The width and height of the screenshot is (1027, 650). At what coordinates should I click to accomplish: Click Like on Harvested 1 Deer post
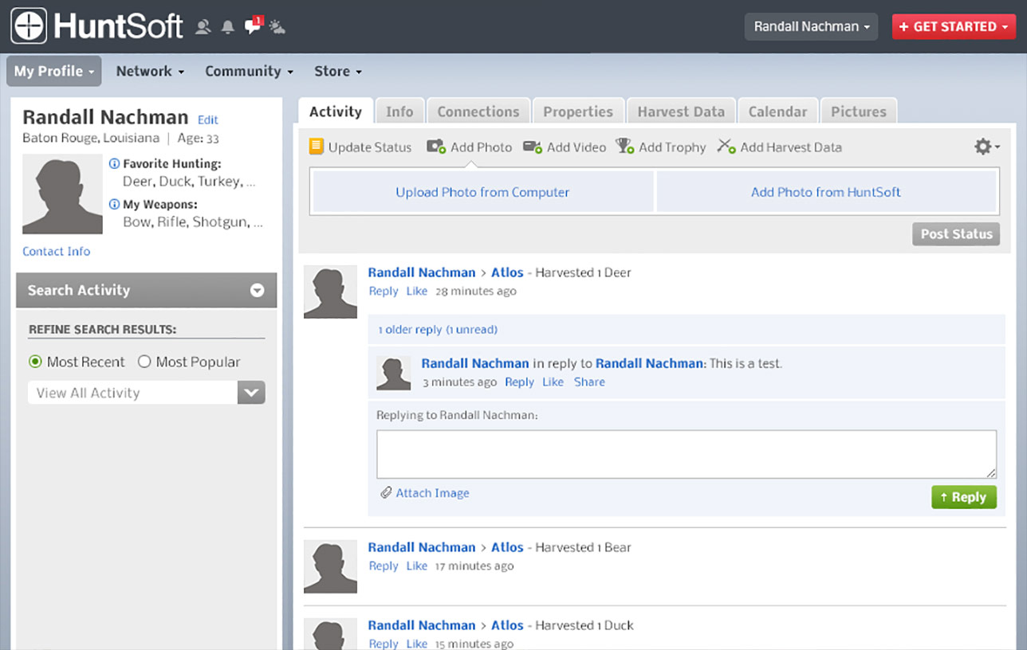tap(417, 291)
